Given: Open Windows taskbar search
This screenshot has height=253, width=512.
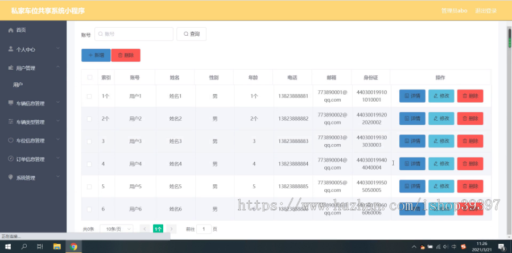Looking at the screenshot, I should (24, 247).
